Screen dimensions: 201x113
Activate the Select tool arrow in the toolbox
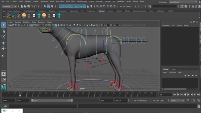(x=4, y=25)
